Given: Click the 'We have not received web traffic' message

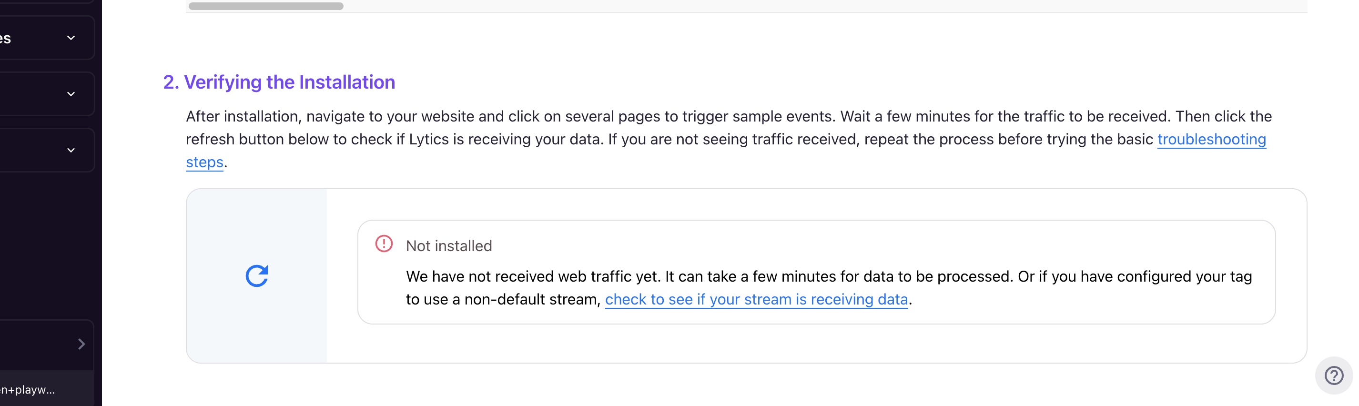Looking at the screenshot, I should click(829, 288).
